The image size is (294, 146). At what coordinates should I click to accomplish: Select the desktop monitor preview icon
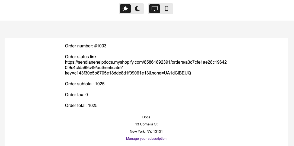[155, 9]
